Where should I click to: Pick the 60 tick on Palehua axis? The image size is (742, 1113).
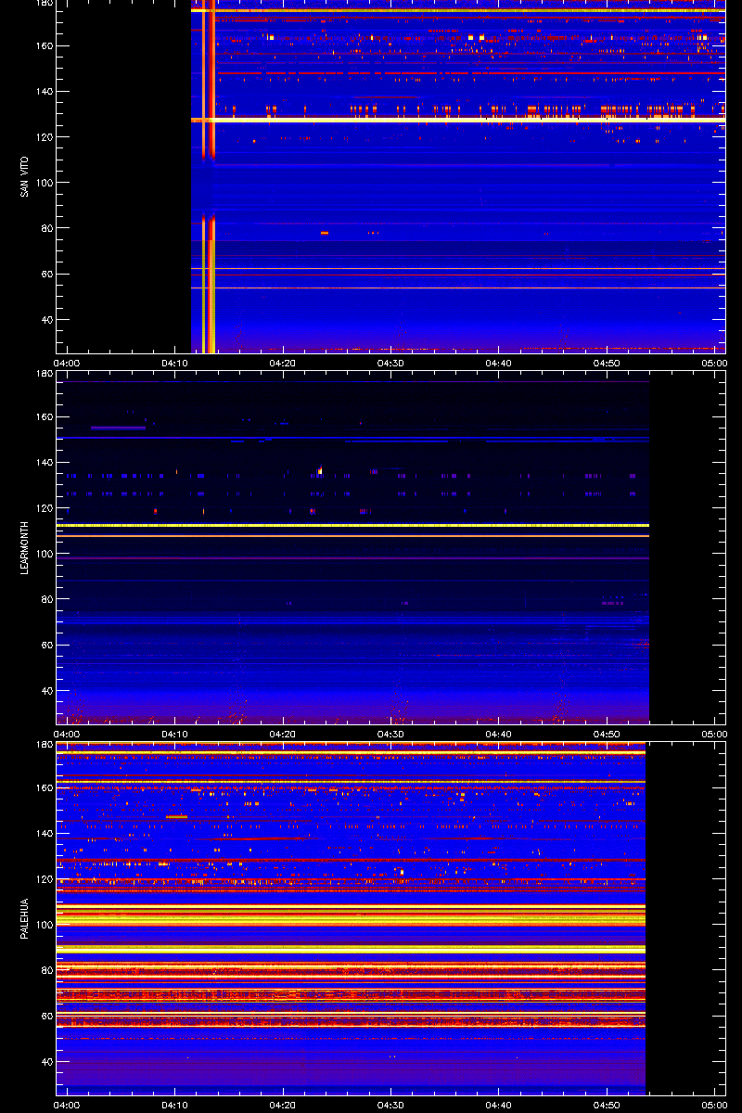point(46,1016)
